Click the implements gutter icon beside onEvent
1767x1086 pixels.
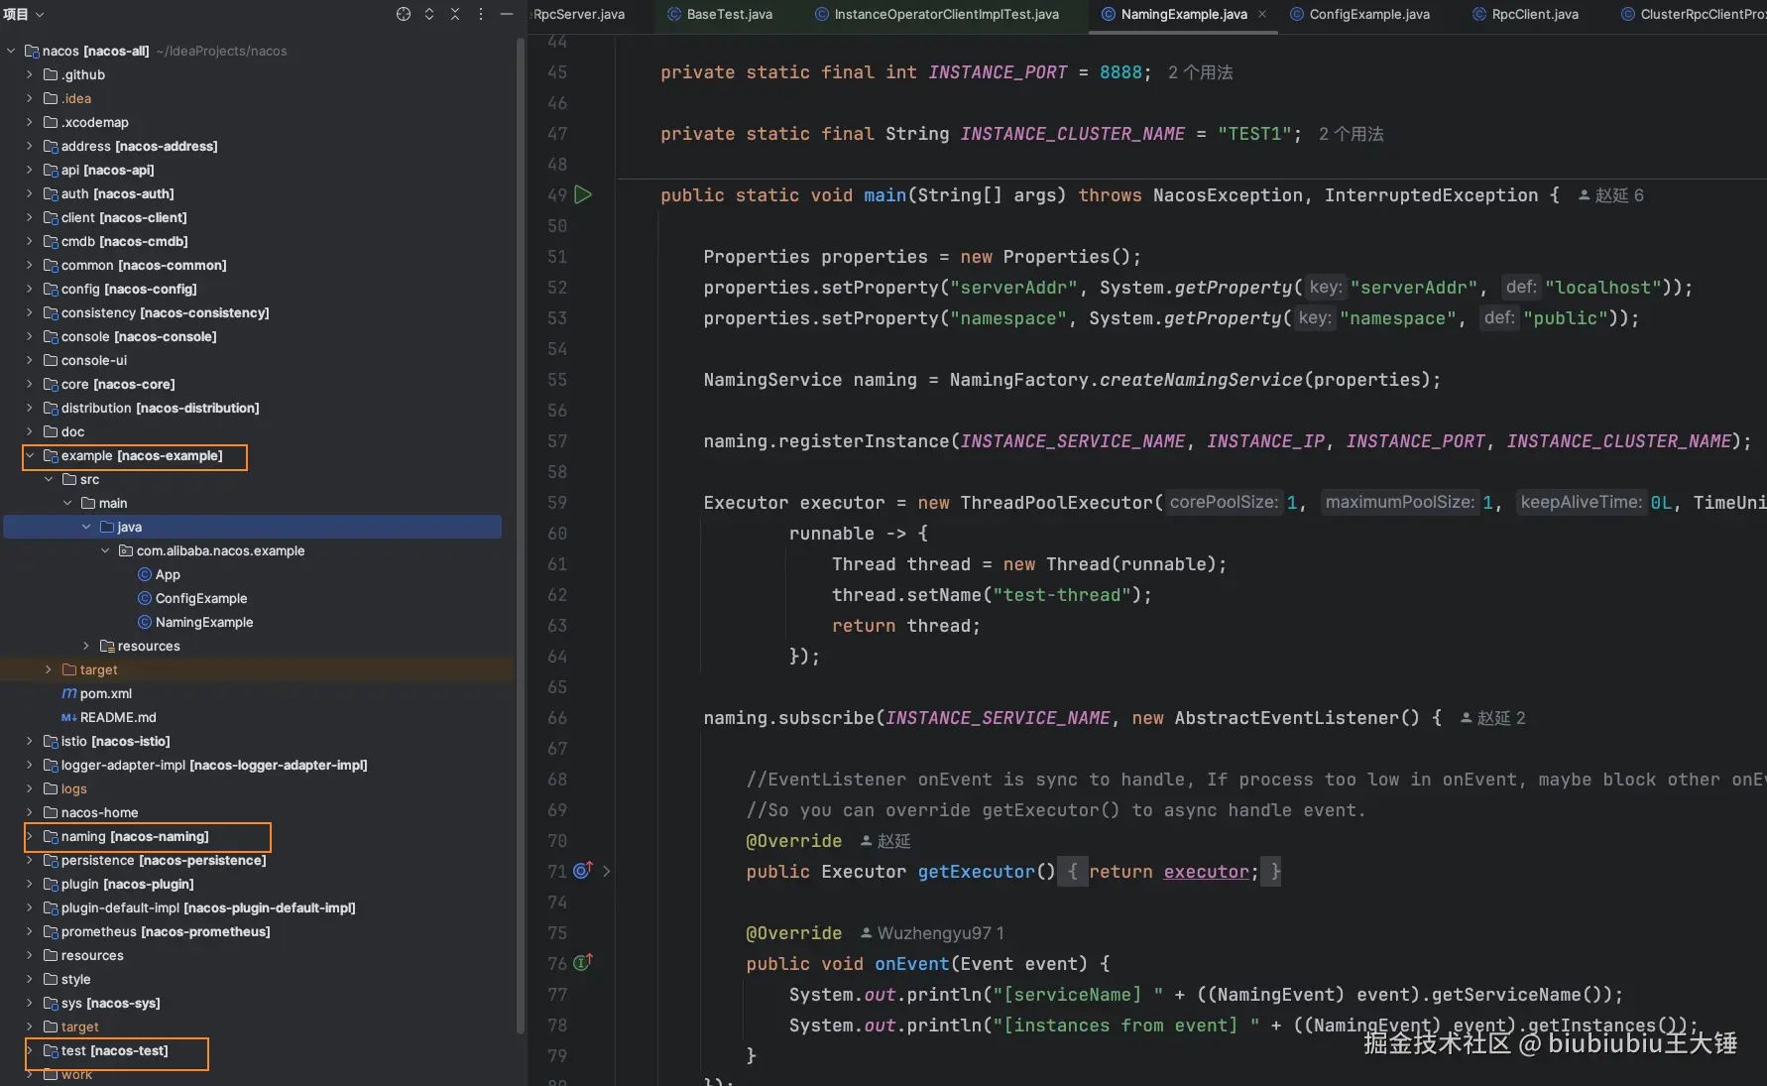point(583,962)
